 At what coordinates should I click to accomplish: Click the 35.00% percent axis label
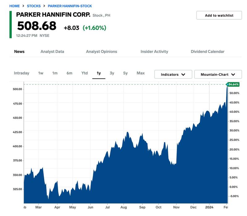[234, 121]
